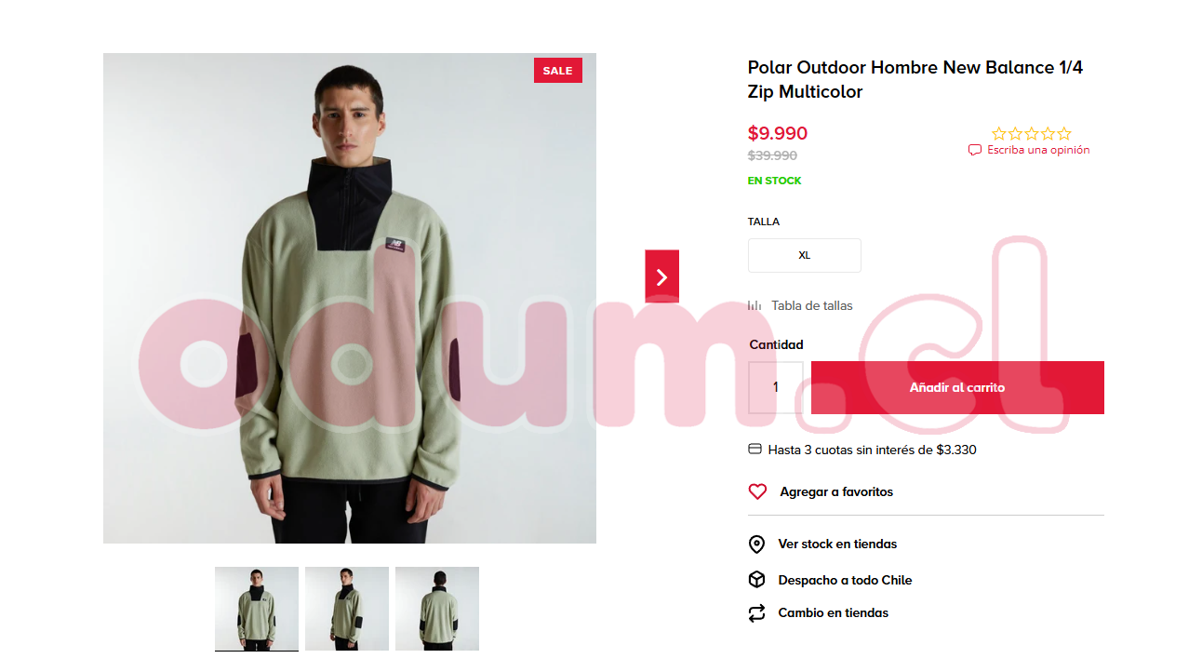
Task: Click the review speech bubble icon
Action: [975, 150]
